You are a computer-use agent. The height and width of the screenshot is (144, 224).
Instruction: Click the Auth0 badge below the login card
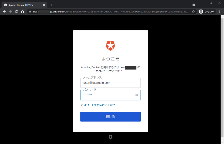click(110, 137)
